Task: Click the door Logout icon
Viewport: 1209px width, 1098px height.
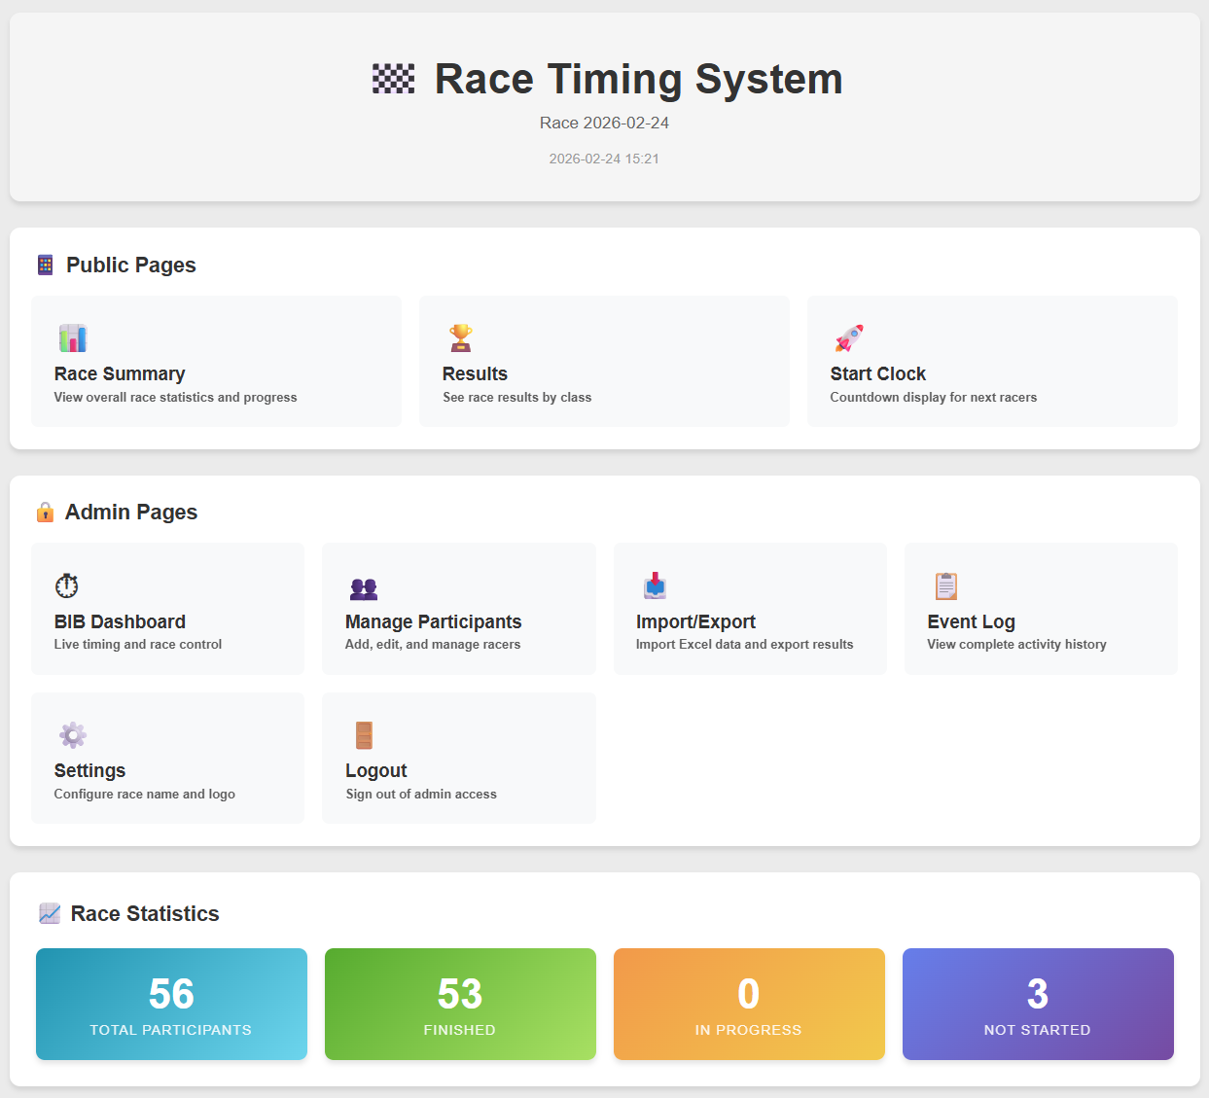Action: [364, 735]
